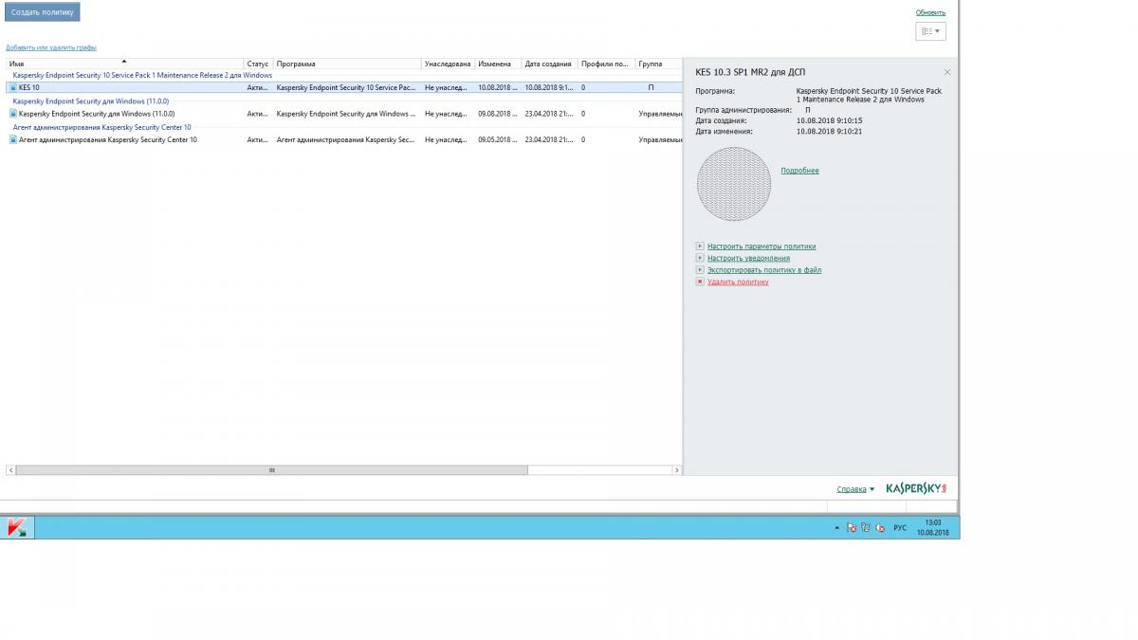
Task: Click the Kaspersky logo
Action: [x=916, y=488]
